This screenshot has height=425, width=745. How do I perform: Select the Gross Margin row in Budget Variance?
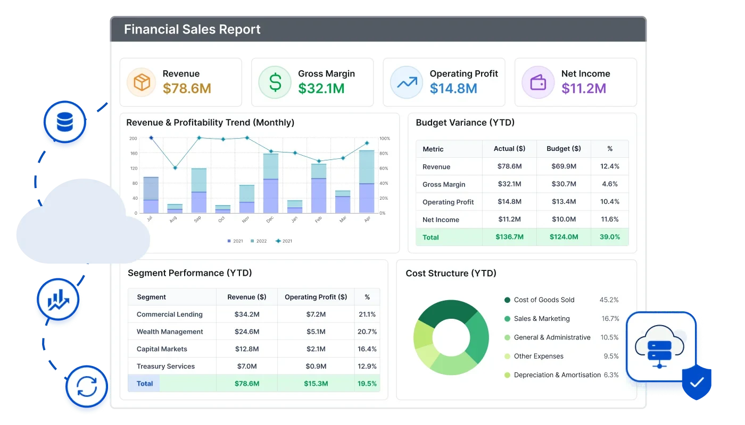[x=522, y=184]
